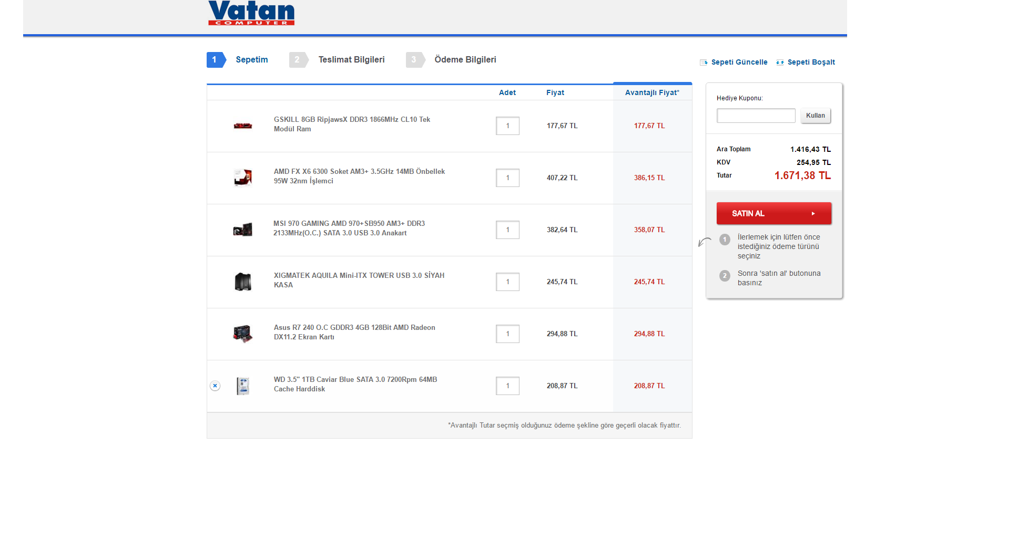This screenshot has height=560, width=1018.
Task: Click the Adet column header
Action: pyautogui.click(x=507, y=92)
